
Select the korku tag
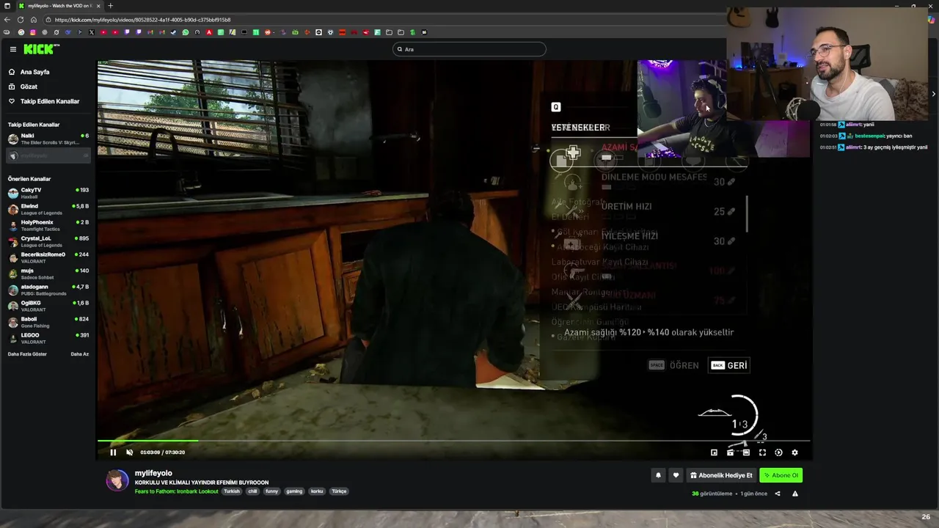pos(317,491)
